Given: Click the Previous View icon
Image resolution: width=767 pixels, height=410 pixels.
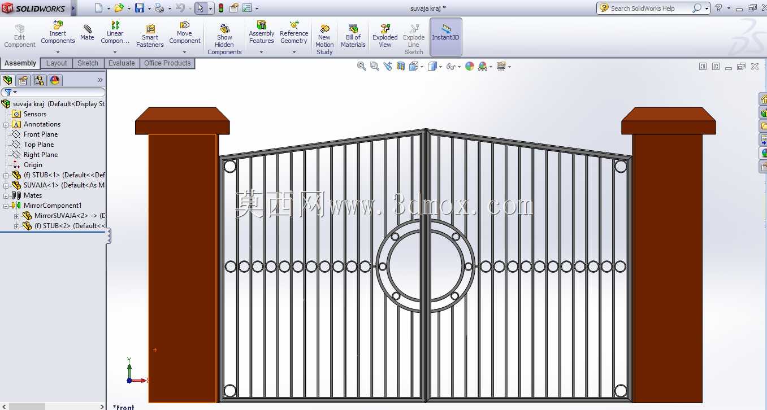Looking at the screenshot, I should (x=387, y=66).
